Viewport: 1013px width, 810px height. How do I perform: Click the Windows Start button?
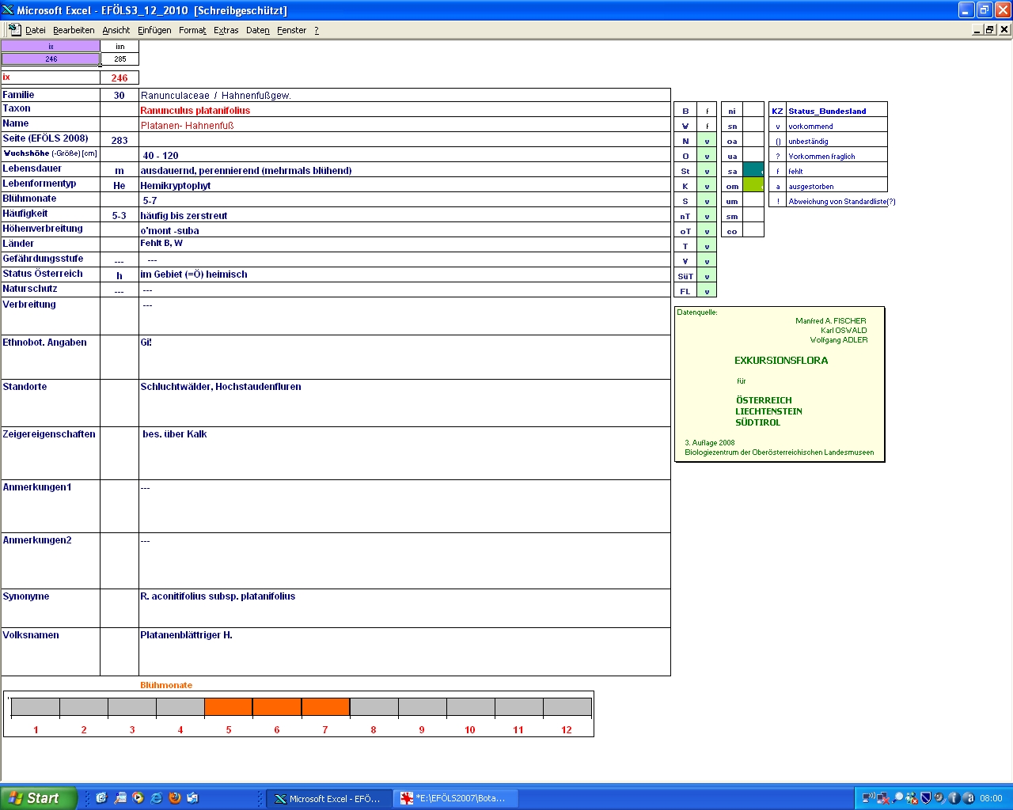(x=39, y=798)
